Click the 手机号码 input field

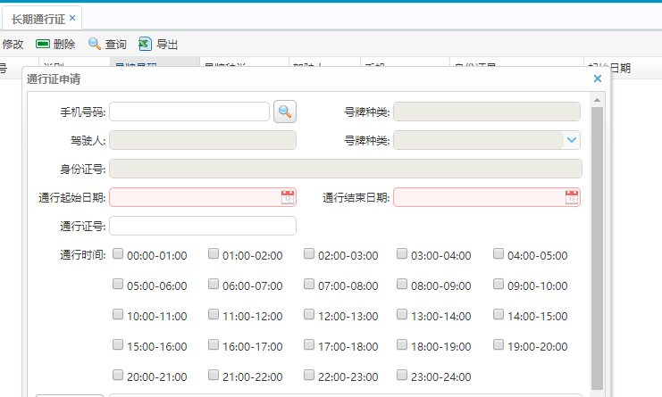coord(189,112)
